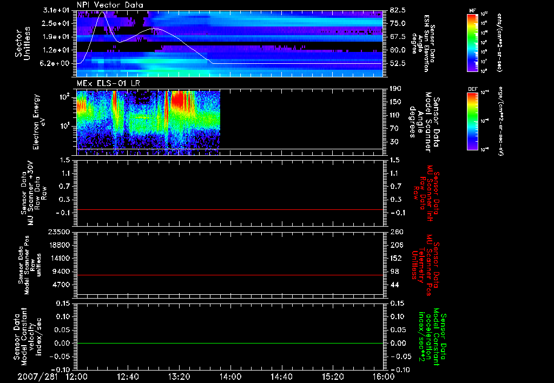The image size is (554, 383).
Task: Click the 'ESH Sun Elevation Angle' axis title
Action: pos(424,43)
